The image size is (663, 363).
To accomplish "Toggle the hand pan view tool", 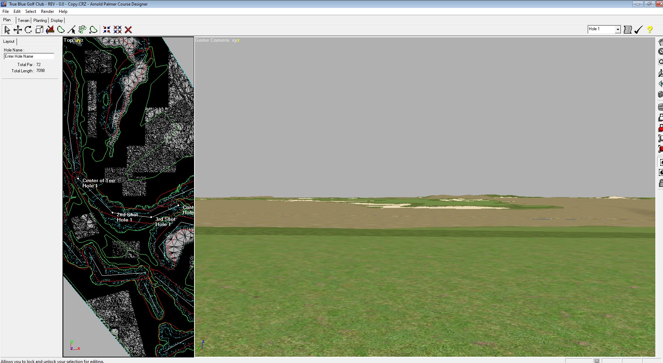I will 661,42.
